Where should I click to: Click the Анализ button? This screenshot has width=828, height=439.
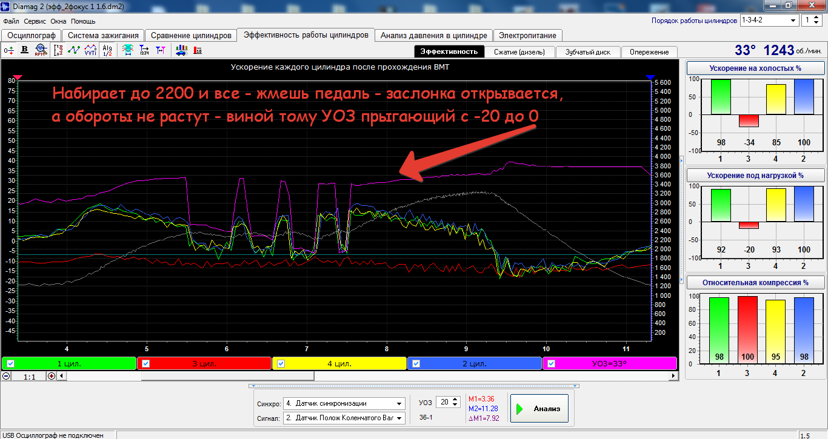(x=539, y=409)
